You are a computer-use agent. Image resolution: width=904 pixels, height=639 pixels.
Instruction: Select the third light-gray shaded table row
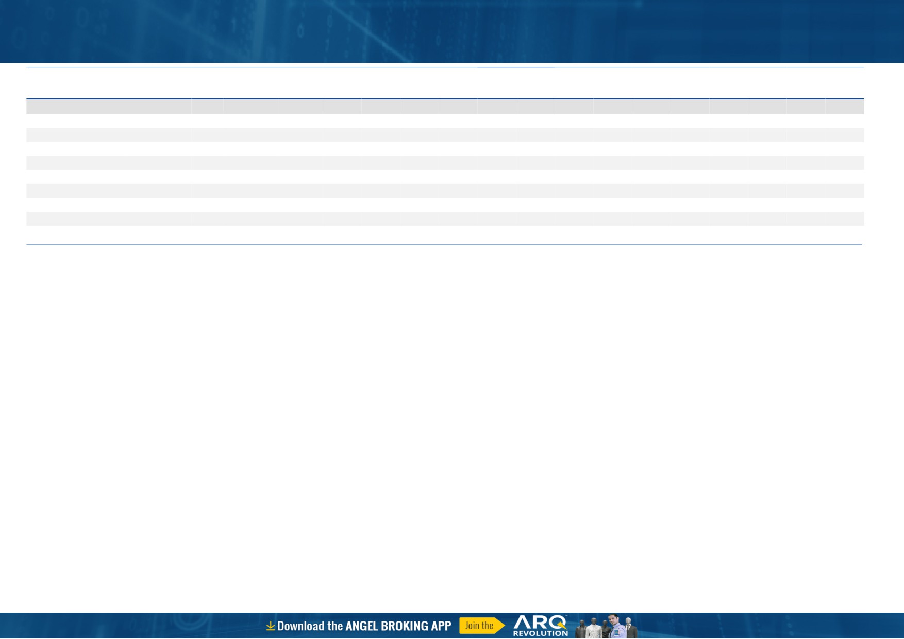coord(445,191)
